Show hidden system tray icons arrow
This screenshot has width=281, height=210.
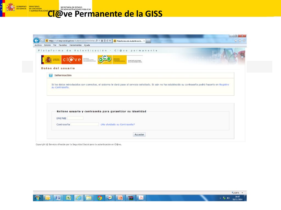coord(220,198)
